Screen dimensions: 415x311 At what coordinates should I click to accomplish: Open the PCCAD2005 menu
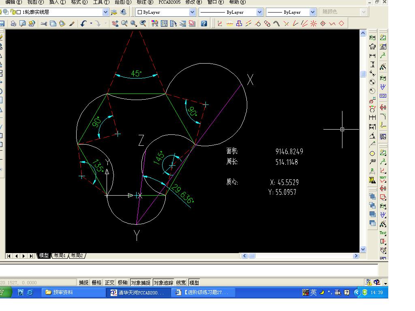pos(170,2)
